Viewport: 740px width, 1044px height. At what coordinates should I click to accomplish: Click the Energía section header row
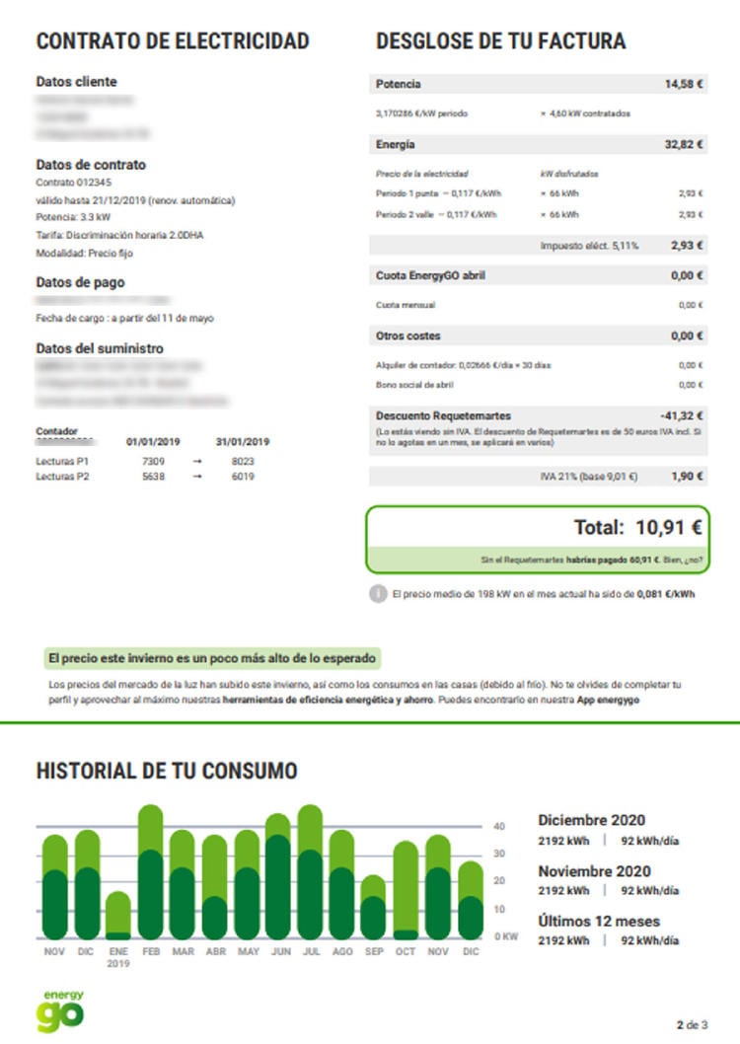539,145
